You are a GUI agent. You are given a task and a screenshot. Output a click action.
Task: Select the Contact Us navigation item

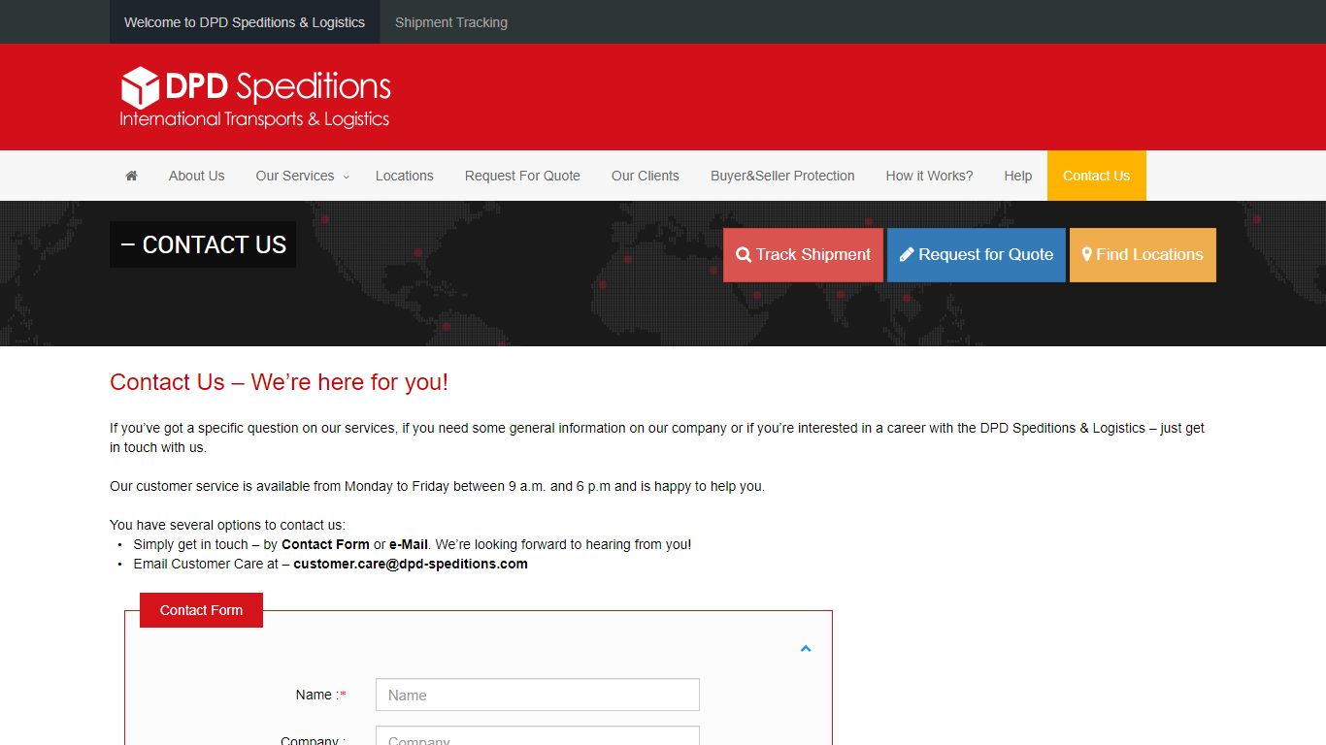point(1096,176)
